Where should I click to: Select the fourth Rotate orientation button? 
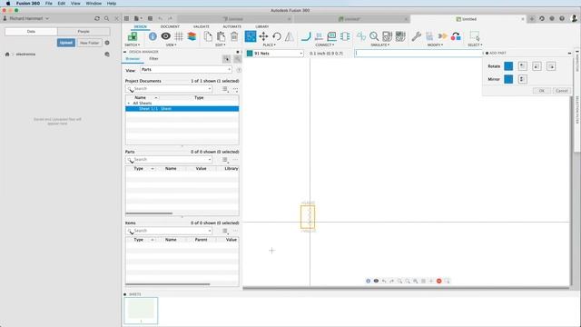click(x=551, y=66)
